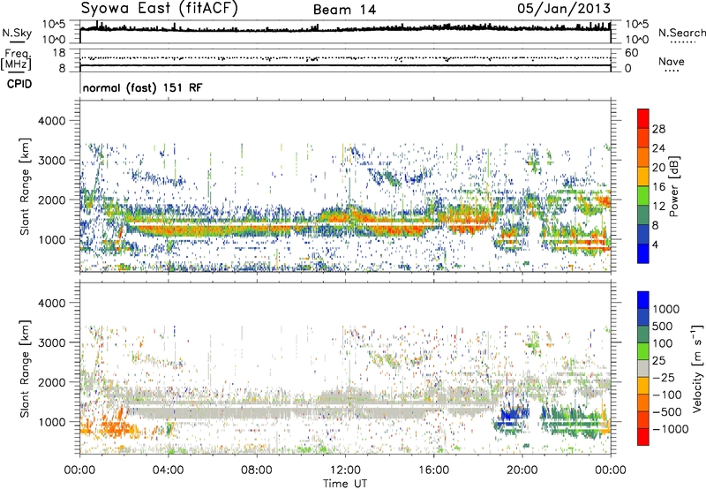Viewport: 706px width, 489px height.
Task: Click the '3000' tick on velocity panel
Action: click(x=52, y=342)
